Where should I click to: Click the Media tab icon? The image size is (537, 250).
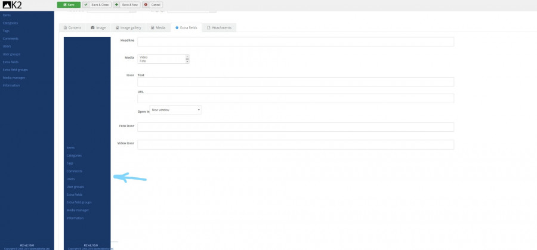pos(152,27)
